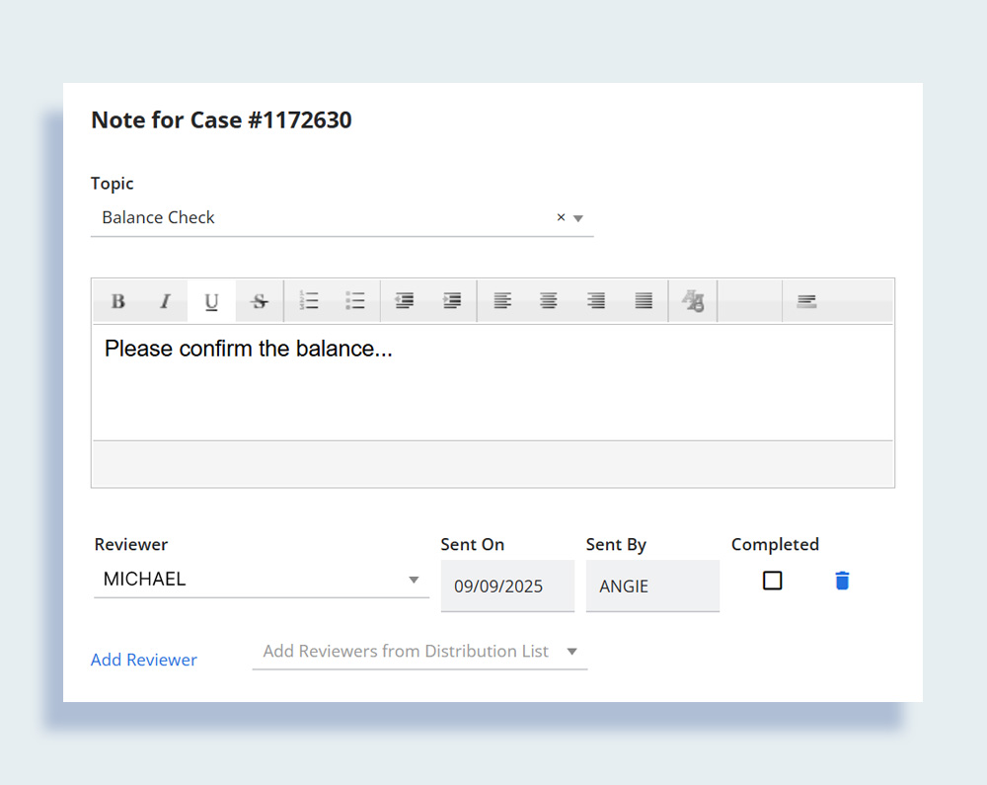Image resolution: width=987 pixels, height=785 pixels.
Task: Align the note text left
Action: pos(502,302)
